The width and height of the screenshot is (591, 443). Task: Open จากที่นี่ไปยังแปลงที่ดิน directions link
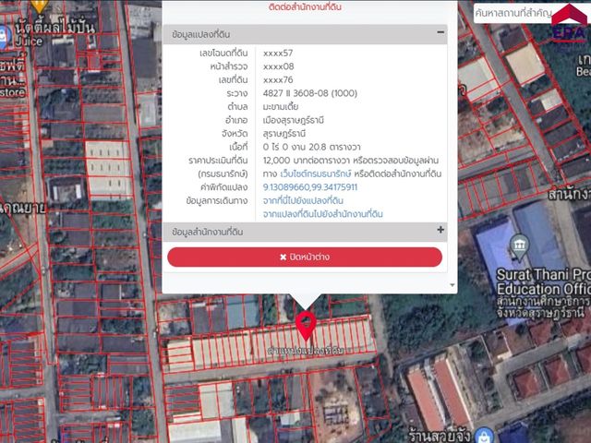303,200
